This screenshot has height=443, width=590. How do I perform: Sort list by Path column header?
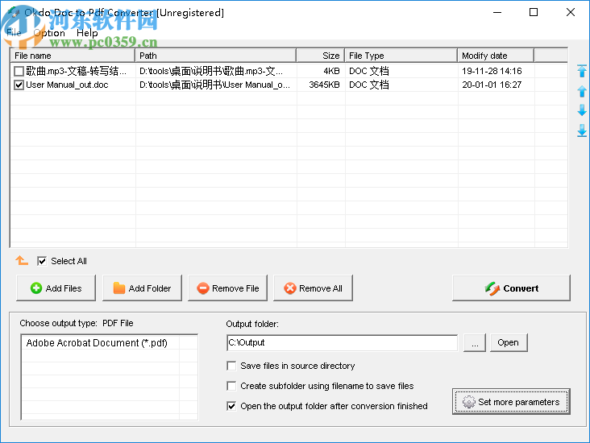(215, 56)
